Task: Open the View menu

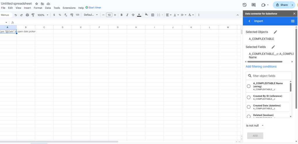Action: pos(18,8)
